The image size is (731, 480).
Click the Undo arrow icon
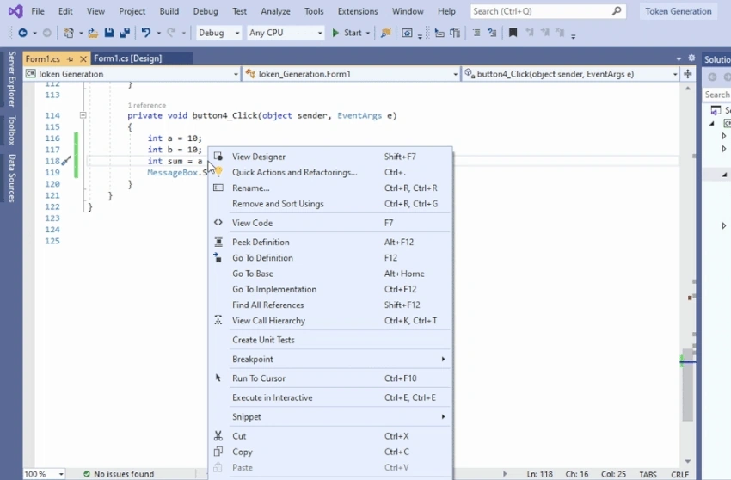click(x=146, y=33)
